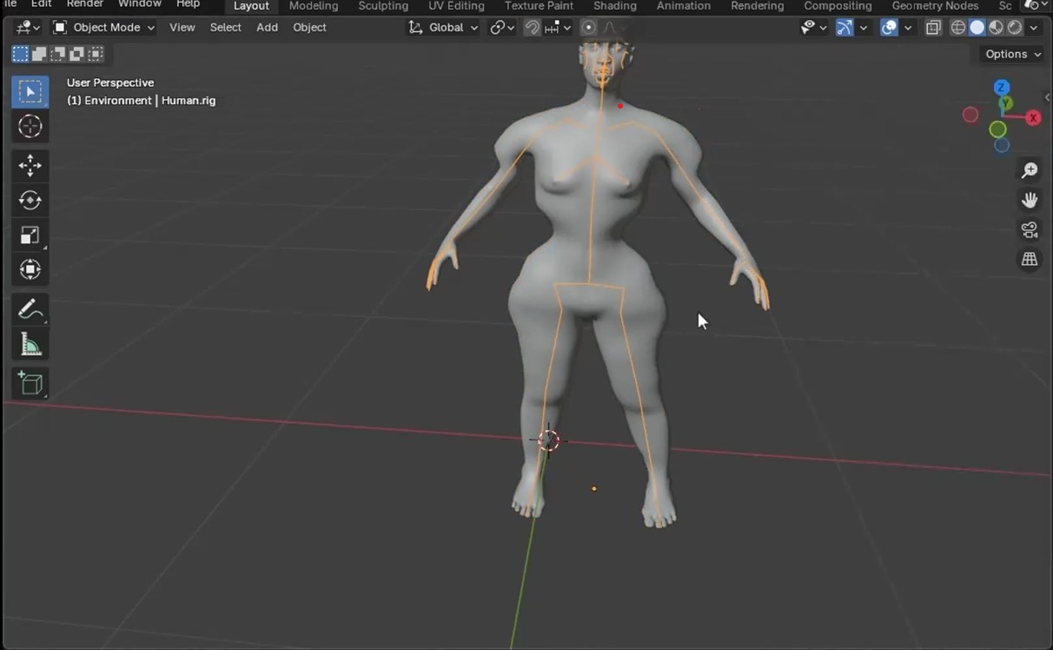Select the Move tool in the toolbar

point(30,165)
